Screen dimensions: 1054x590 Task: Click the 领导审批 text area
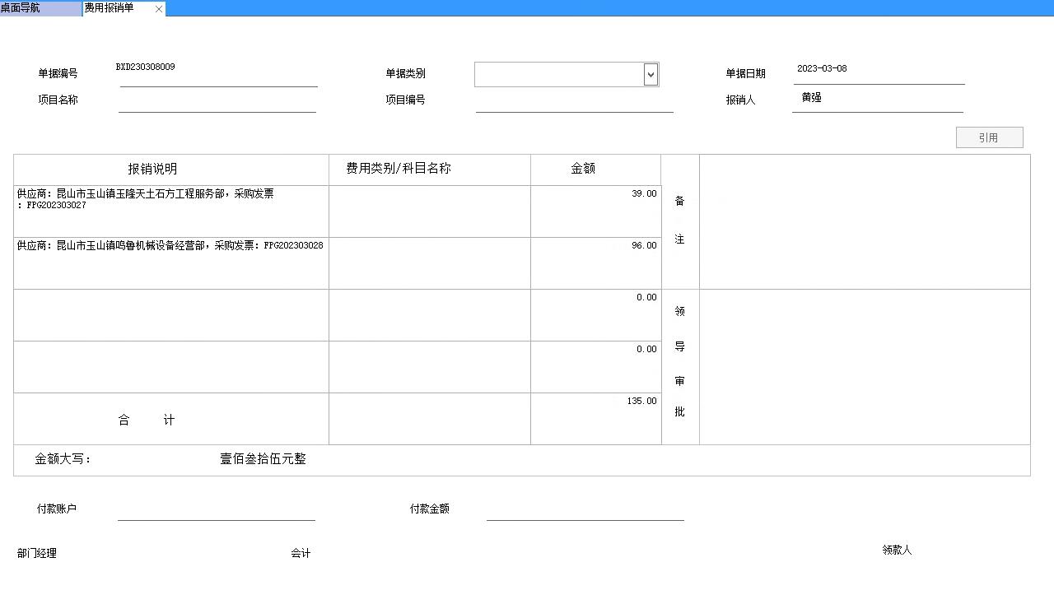point(865,366)
